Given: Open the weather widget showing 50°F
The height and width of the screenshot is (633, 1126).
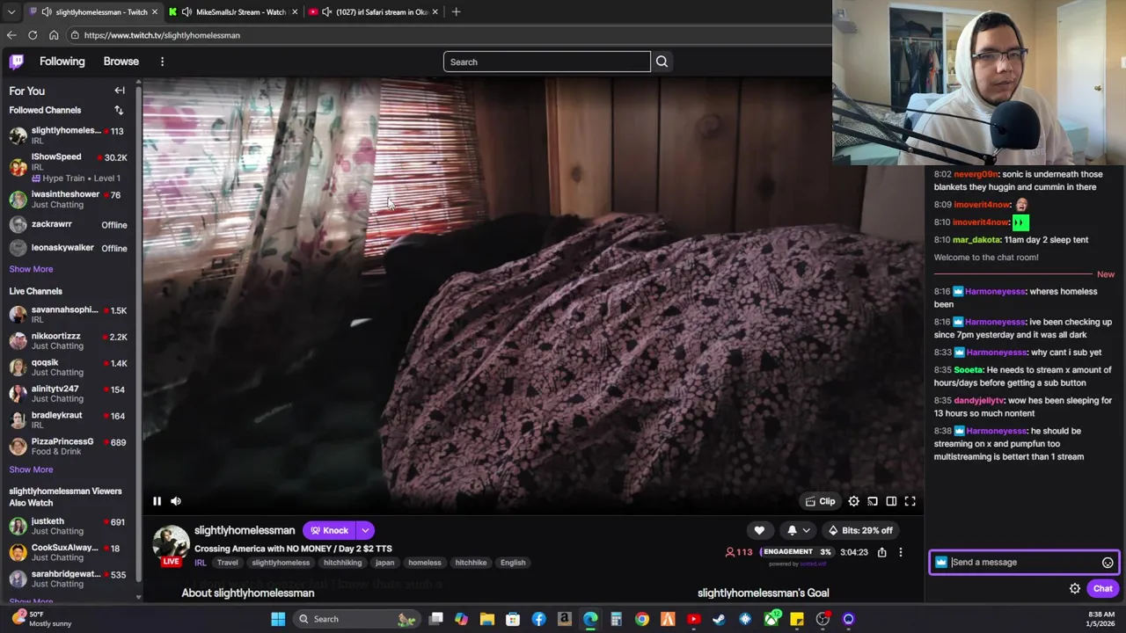Looking at the screenshot, I should click(x=40, y=619).
